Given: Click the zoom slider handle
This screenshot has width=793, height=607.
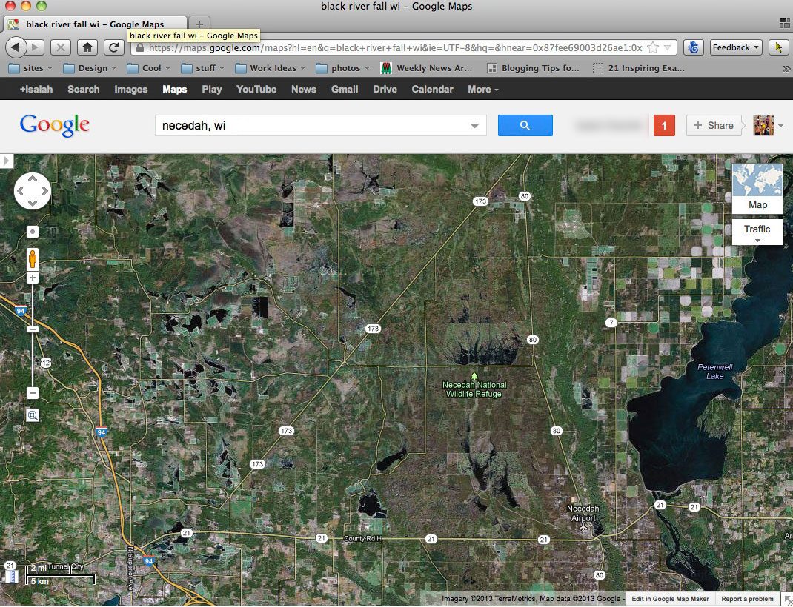Looking at the screenshot, I should pyautogui.click(x=33, y=329).
